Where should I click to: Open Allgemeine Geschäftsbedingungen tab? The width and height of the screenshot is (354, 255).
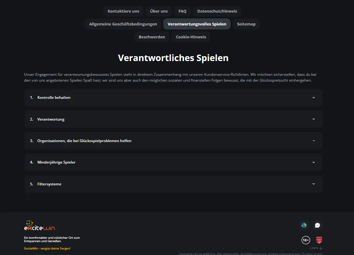[123, 24]
